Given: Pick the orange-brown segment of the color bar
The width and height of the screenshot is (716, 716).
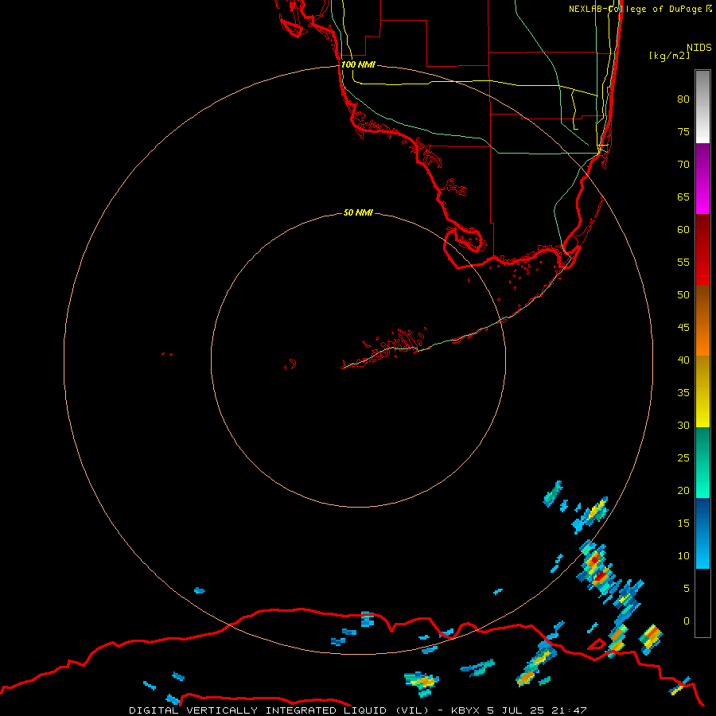Looking at the screenshot, I should point(702,321).
